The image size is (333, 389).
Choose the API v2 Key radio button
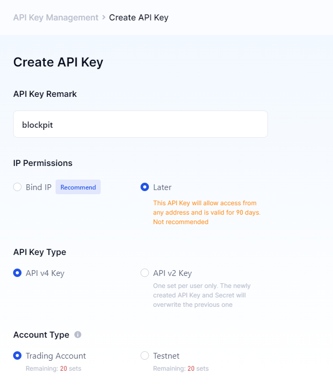pyautogui.click(x=145, y=273)
